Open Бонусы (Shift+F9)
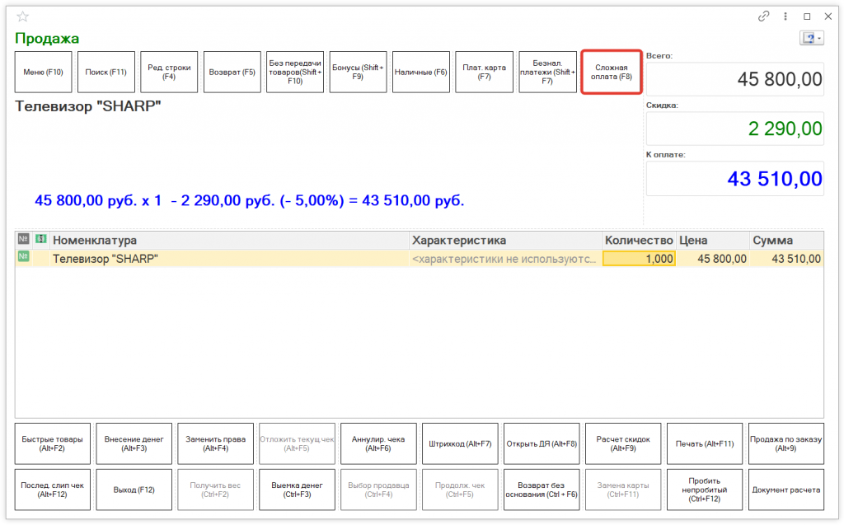This screenshot has width=844, height=525. (x=358, y=73)
